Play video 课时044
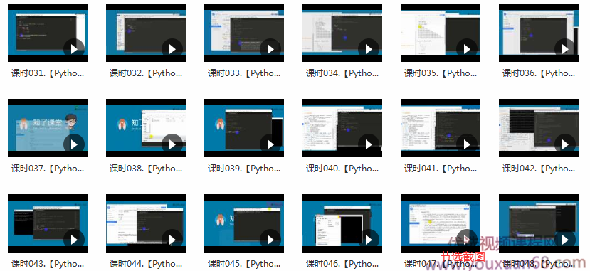This screenshot has width=590, height=271. click(172, 240)
